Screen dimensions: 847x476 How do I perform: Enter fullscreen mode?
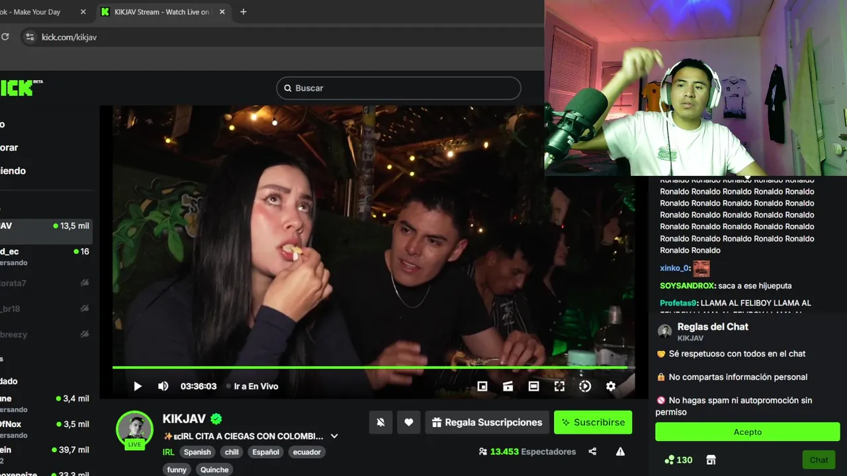click(x=559, y=386)
